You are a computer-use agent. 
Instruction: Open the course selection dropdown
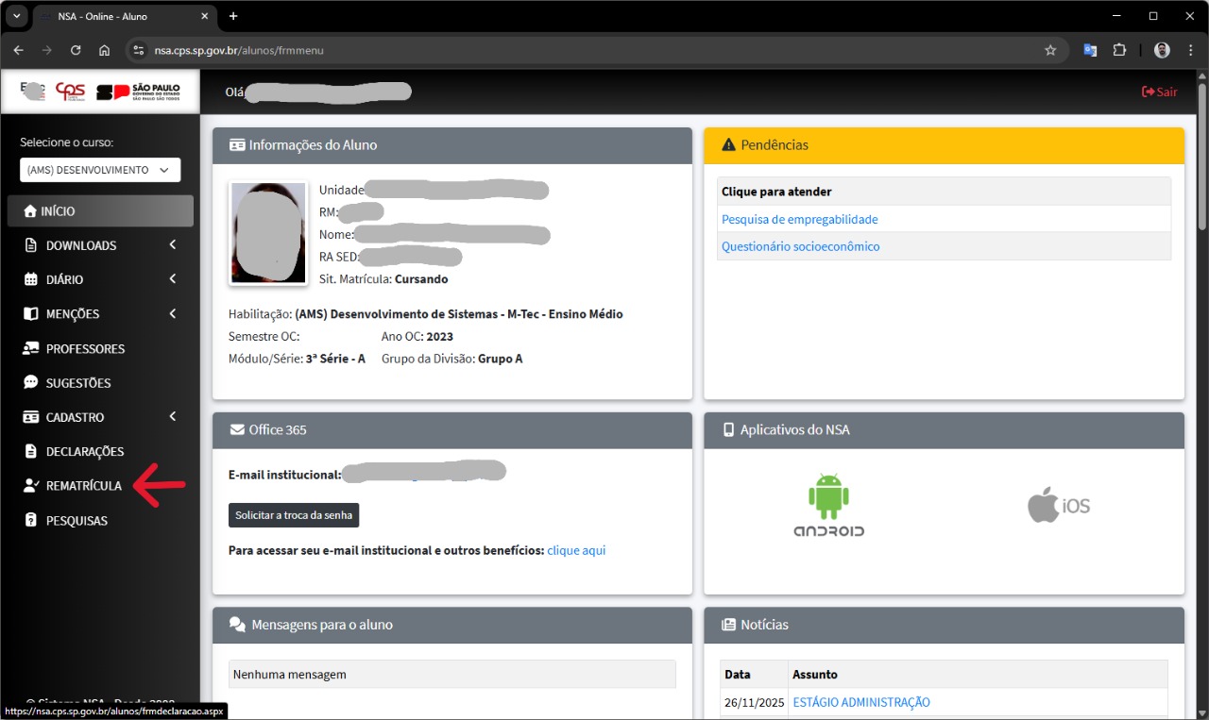(x=99, y=170)
